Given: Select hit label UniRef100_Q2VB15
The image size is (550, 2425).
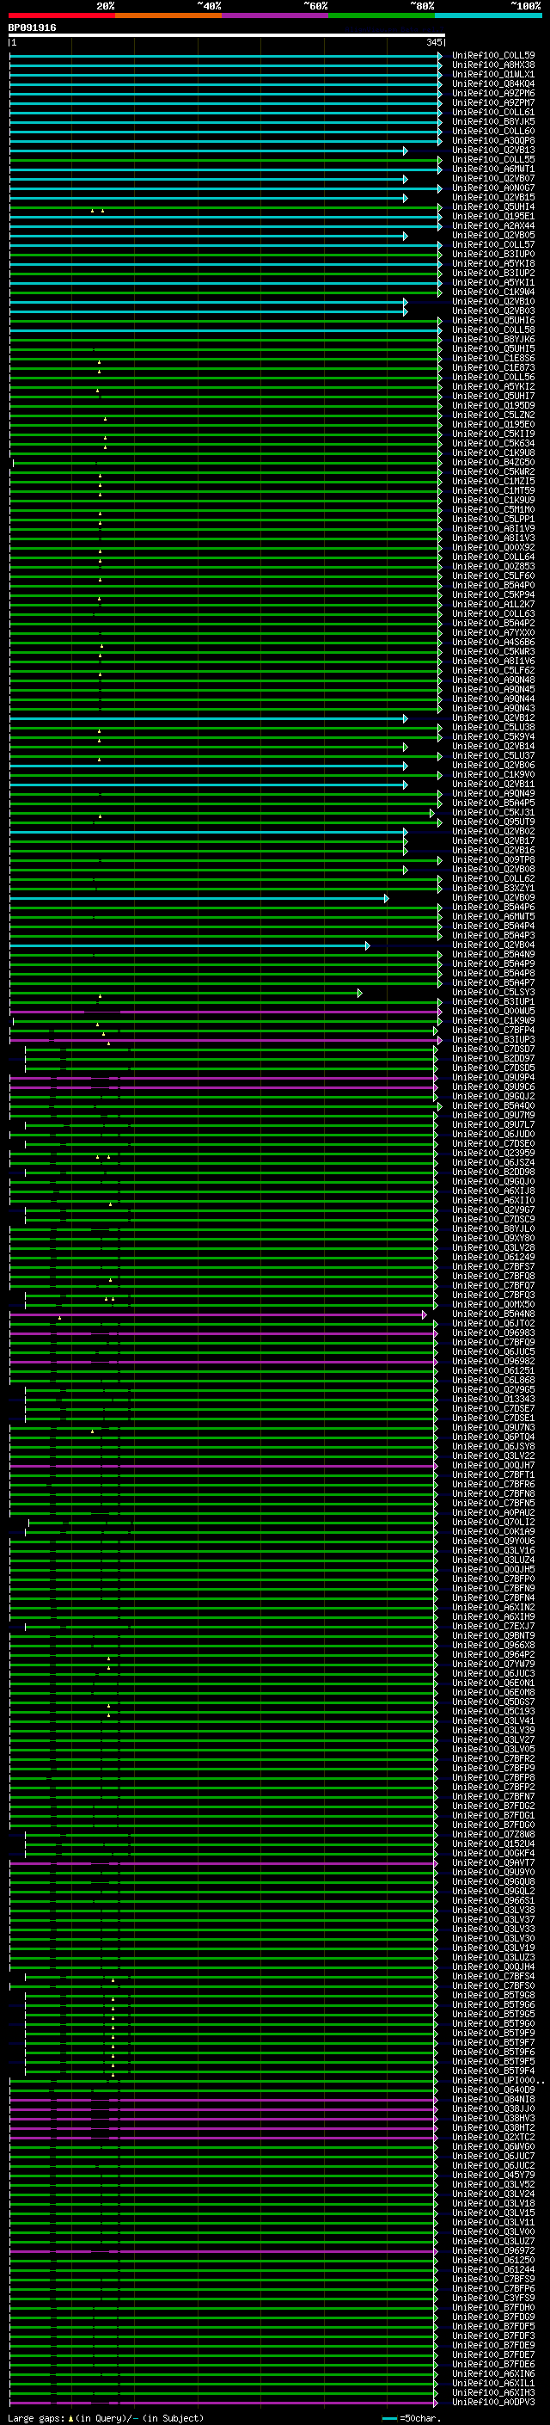Looking at the screenshot, I should click(x=493, y=198).
